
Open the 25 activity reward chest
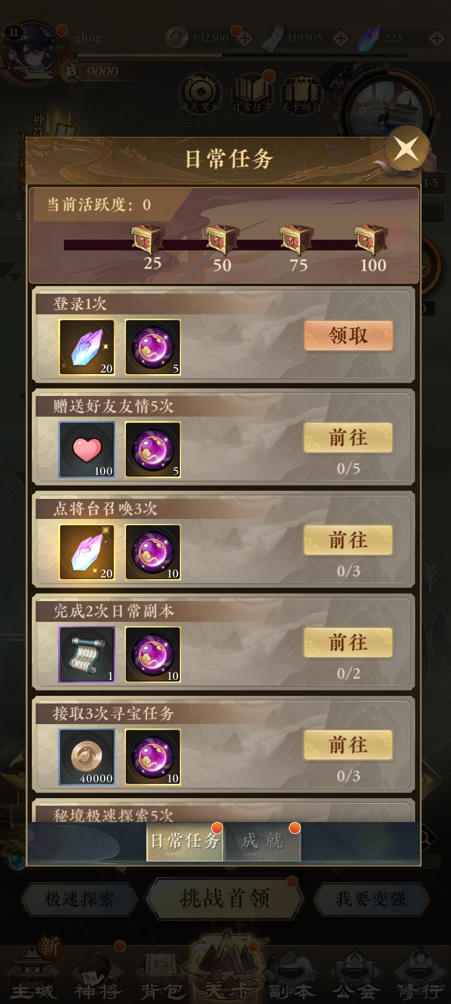pyautogui.click(x=148, y=239)
